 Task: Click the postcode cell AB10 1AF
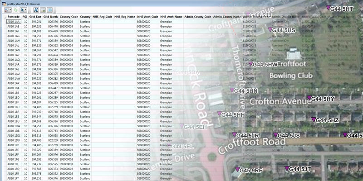[14, 31]
